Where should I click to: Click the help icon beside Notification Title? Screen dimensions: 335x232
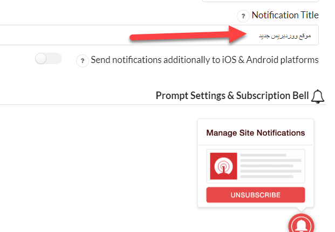(243, 16)
